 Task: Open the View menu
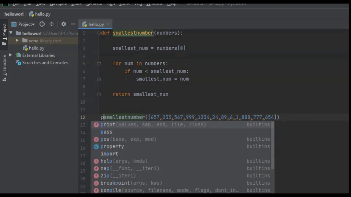(41, 4)
